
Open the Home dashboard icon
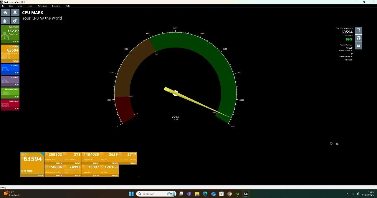click(5, 13)
